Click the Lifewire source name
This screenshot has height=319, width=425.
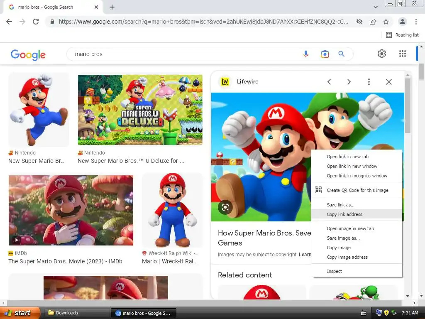pyautogui.click(x=248, y=82)
